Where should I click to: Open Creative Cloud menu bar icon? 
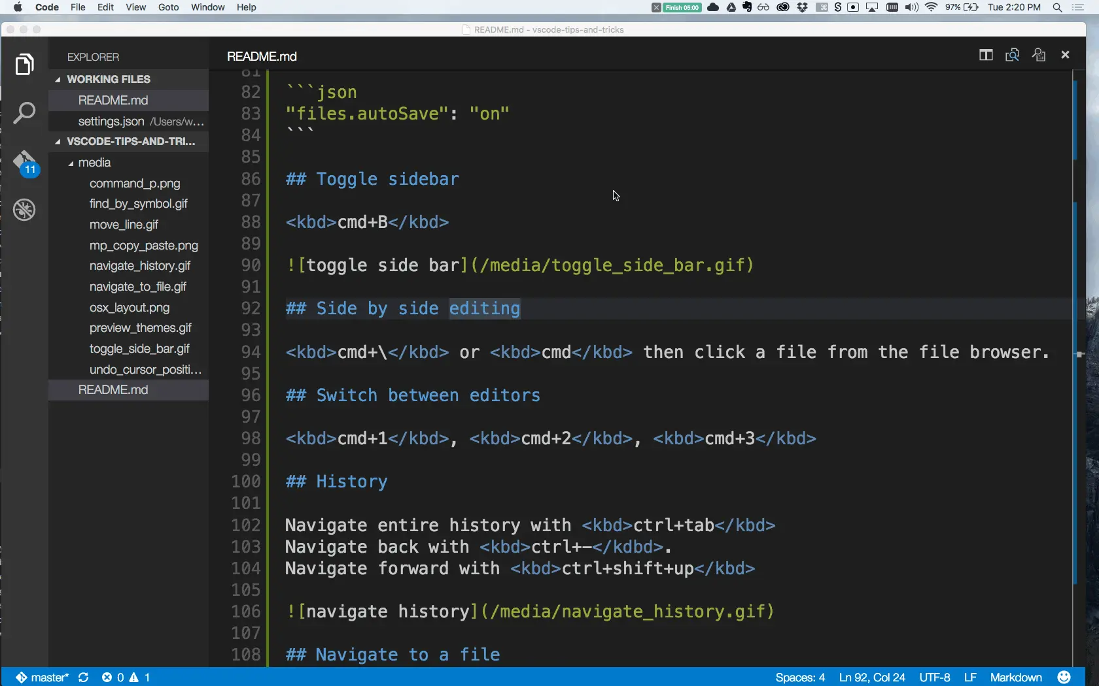pyautogui.click(x=783, y=7)
